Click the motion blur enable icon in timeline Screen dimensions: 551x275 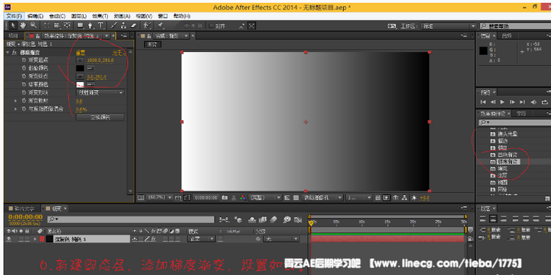pyautogui.click(x=274, y=220)
